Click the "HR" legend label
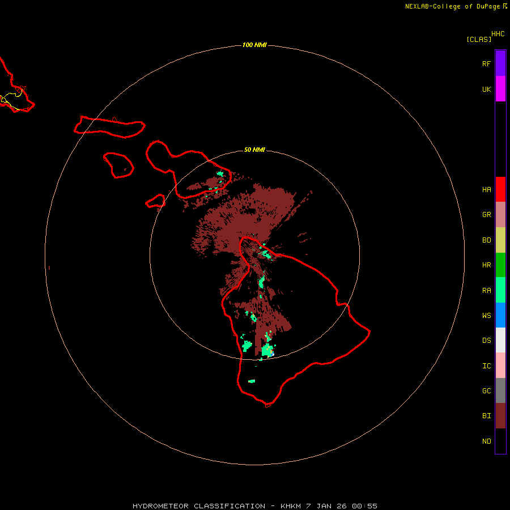This screenshot has height=510, width=510. (486, 265)
